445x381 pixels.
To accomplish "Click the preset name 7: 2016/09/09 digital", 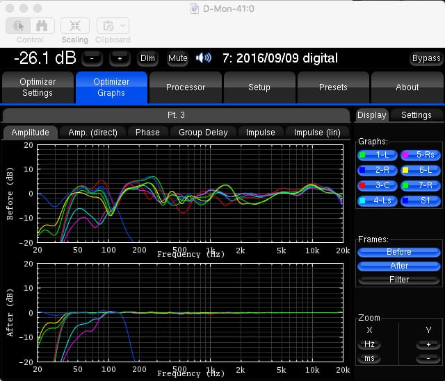I will pyautogui.click(x=280, y=58).
